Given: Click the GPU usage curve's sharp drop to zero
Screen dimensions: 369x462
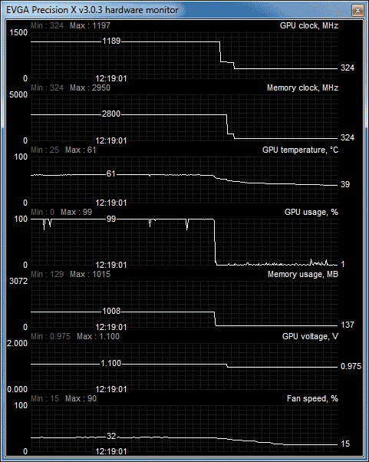Looking at the screenshot, I should [215, 242].
